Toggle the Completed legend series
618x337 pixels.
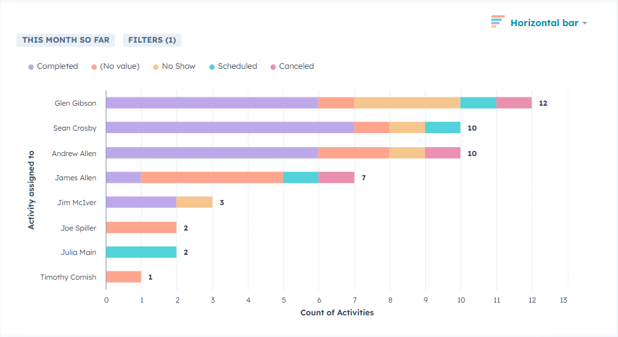coord(57,66)
